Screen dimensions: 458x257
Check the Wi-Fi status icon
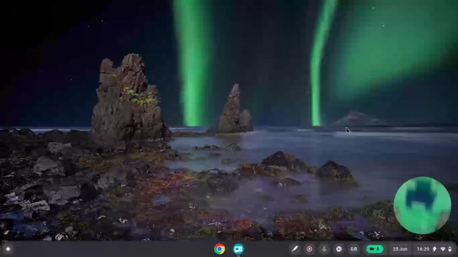pyautogui.click(x=443, y=249)
